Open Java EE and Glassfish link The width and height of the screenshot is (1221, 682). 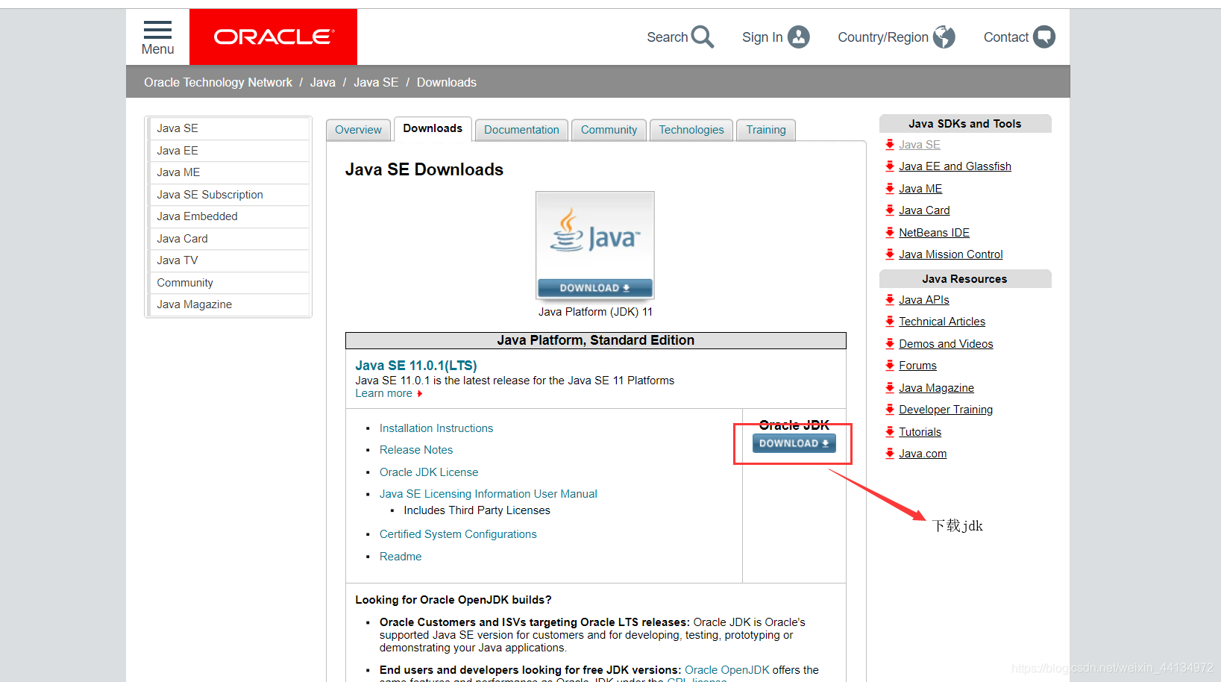tap(955, 166)
